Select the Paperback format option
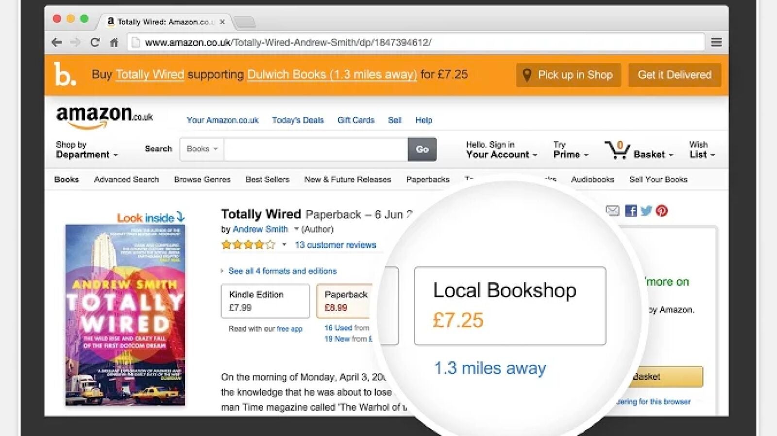777x436 pixels. point(345,301)
